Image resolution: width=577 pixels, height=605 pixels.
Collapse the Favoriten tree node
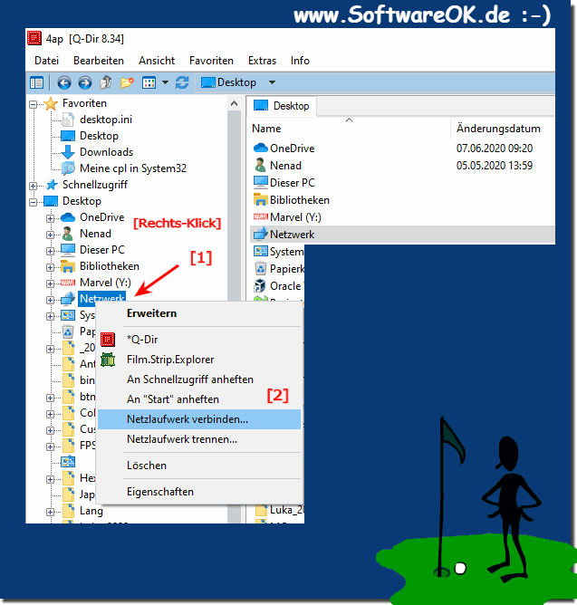[34, 104]
